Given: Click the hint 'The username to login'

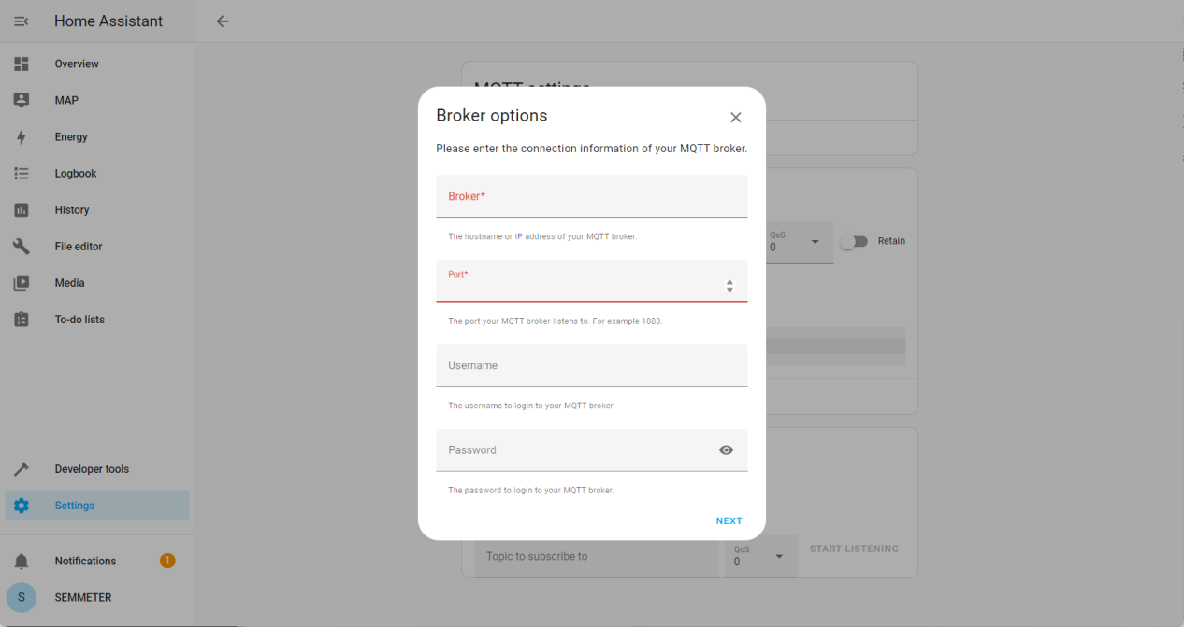Looking at the screenshot, I should click(x=531, y=406).
